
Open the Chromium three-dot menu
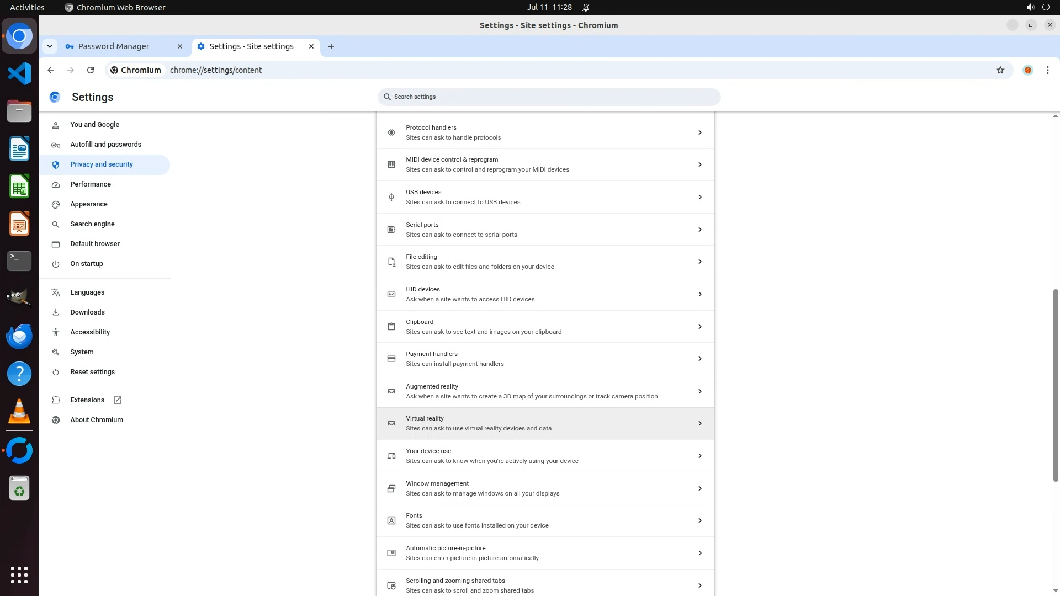[1047, 70]
